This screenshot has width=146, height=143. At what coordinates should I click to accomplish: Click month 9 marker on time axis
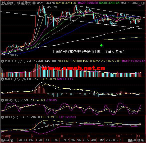[89, 136]
